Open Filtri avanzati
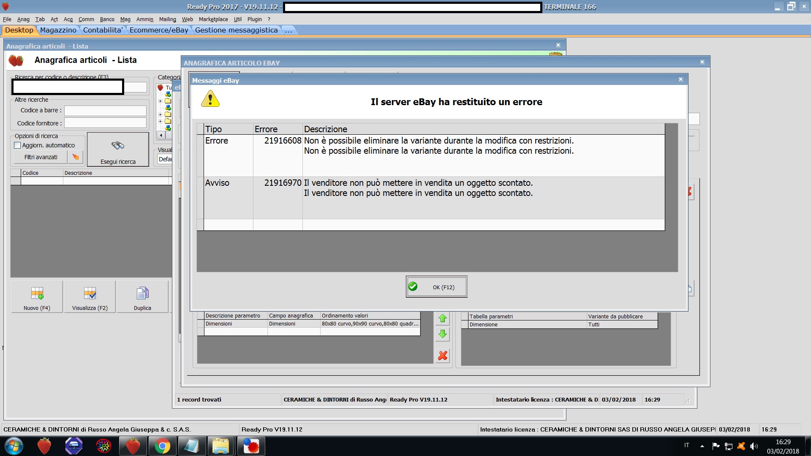This screenshot has width=811, height=456. (x=41, y=157)
